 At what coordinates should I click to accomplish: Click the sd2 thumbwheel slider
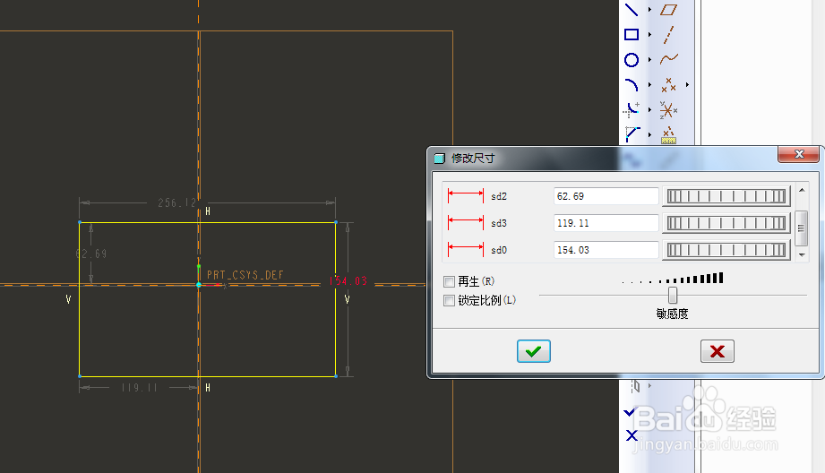pos(726,196)
